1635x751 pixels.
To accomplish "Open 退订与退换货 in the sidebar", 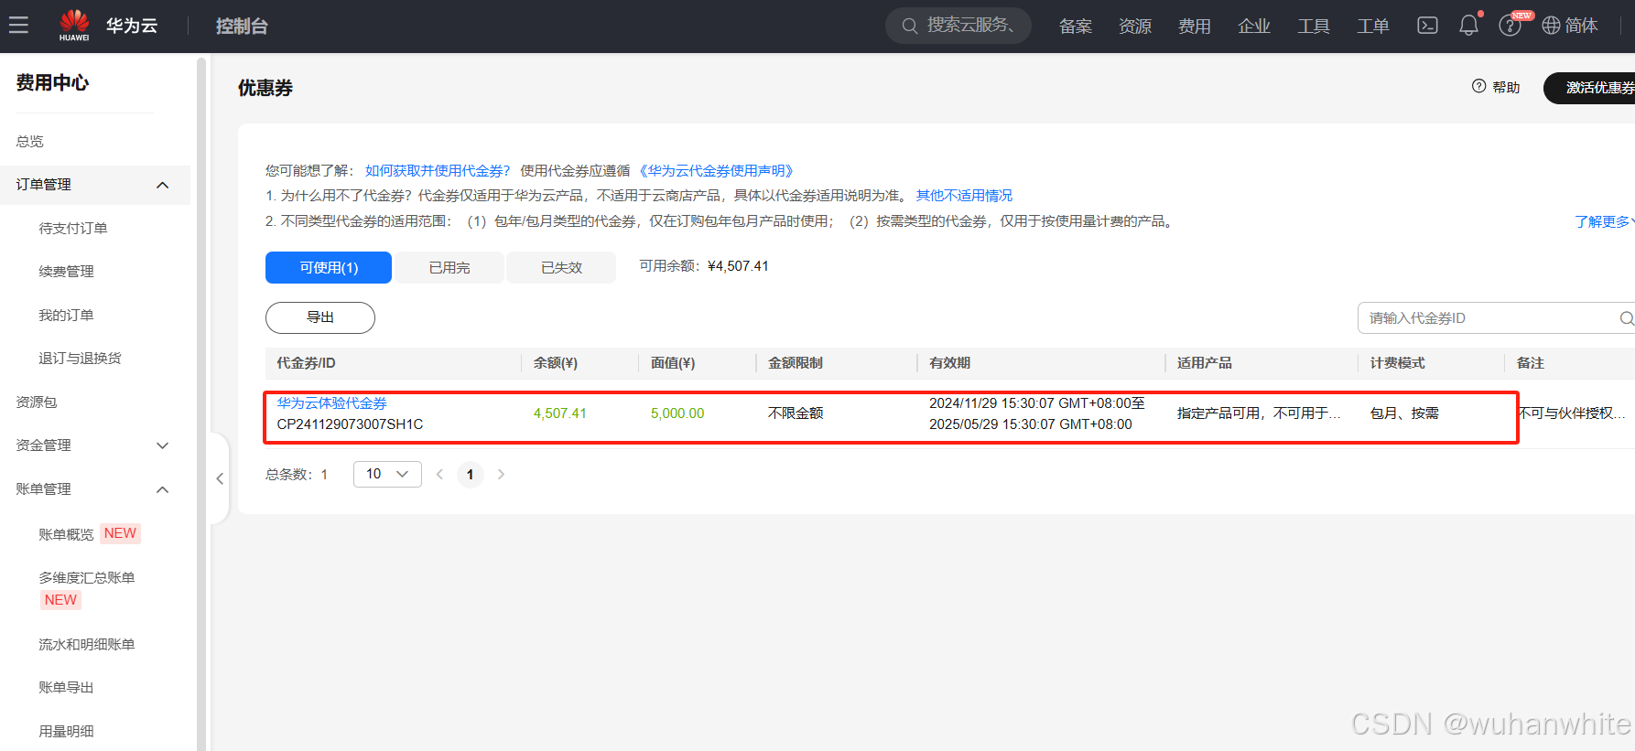I will [x=80, y=358].
